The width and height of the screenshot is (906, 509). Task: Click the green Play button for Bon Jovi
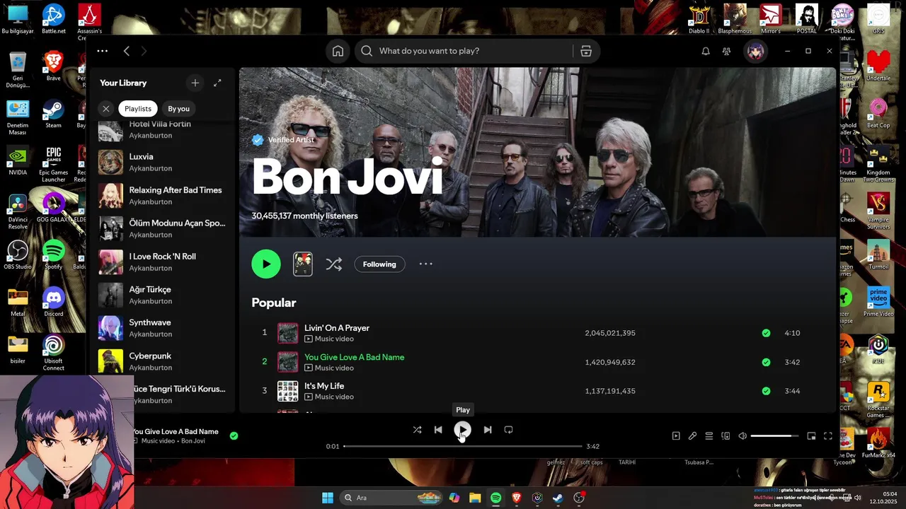[266, 264]
